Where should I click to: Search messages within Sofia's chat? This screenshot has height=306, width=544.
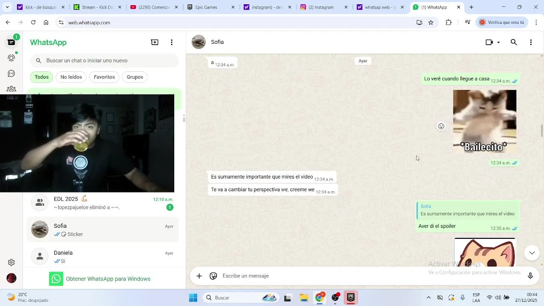514,42
